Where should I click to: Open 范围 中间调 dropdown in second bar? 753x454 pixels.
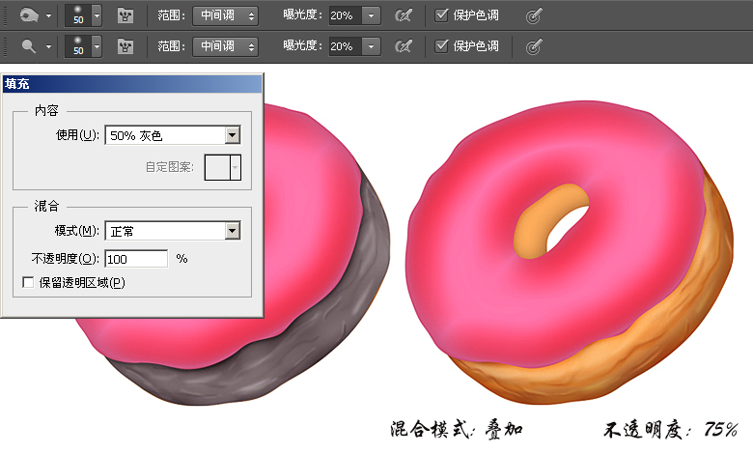225,46
